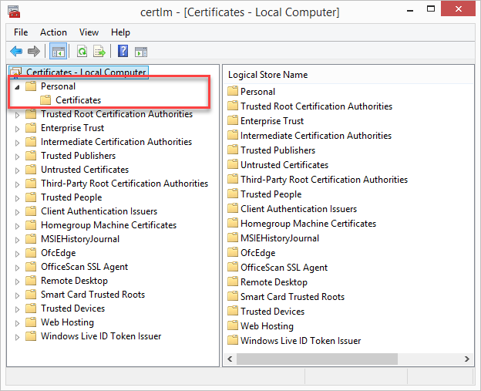Open the File menu
This screenshot has width=481, height=391.
click(x=21, y=32)
